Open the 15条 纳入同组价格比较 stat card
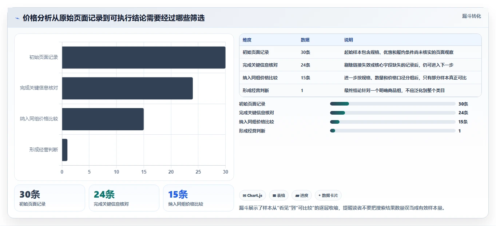The height and width of the screenshot is (226, 496). (x=198, y=198)
